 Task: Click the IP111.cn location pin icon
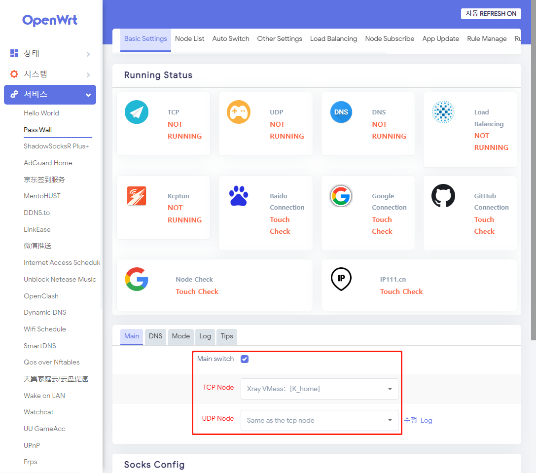click(x=341, y=279)
